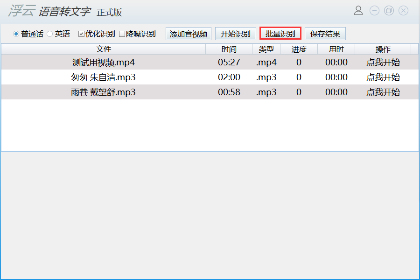The image size is (420, 280).
Task: Start recognition for 雨巷 戴望舒.mp3
Action: click(383, 92)
